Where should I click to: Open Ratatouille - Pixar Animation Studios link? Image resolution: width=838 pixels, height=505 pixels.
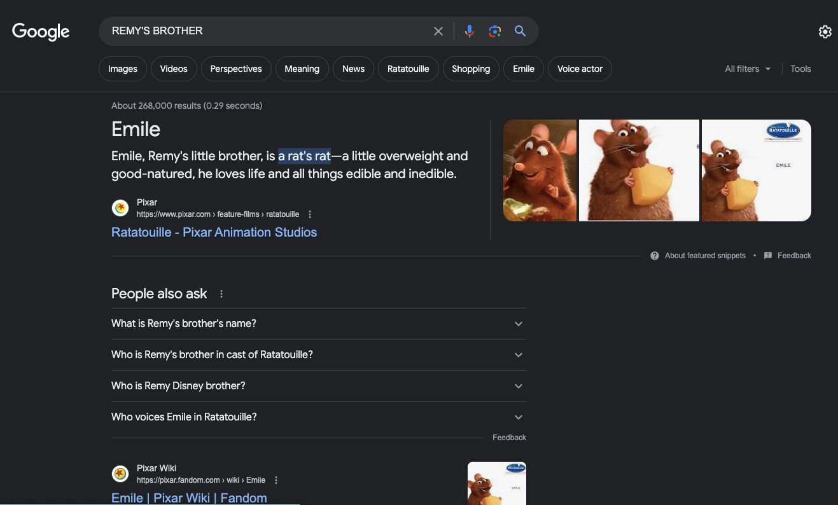(x=214, y=232)
